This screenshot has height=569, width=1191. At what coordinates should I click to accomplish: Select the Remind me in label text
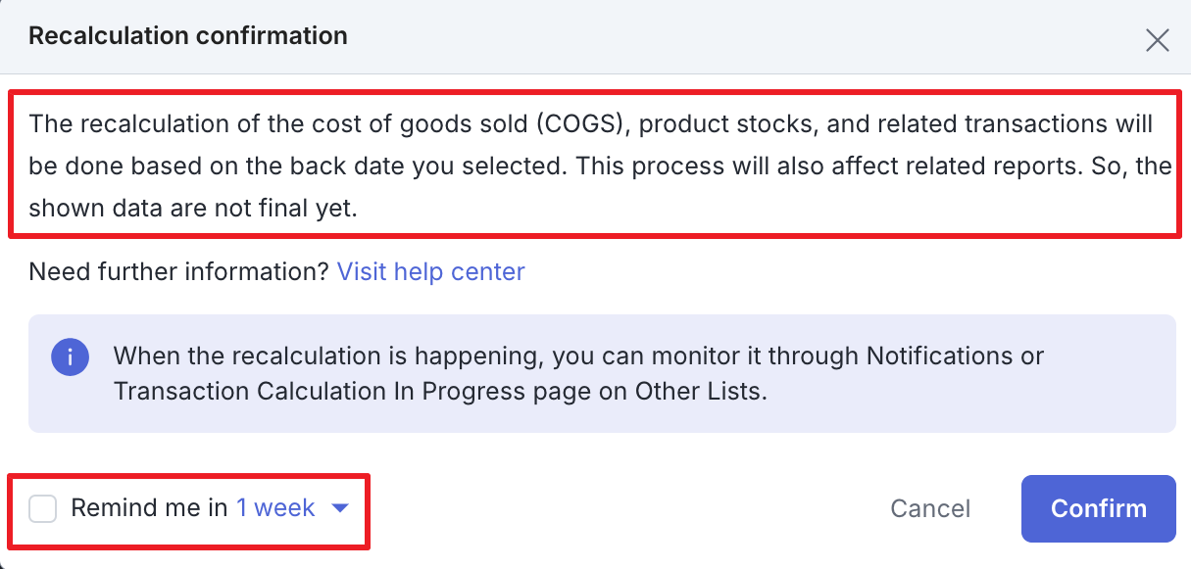[x=150, y=508]
